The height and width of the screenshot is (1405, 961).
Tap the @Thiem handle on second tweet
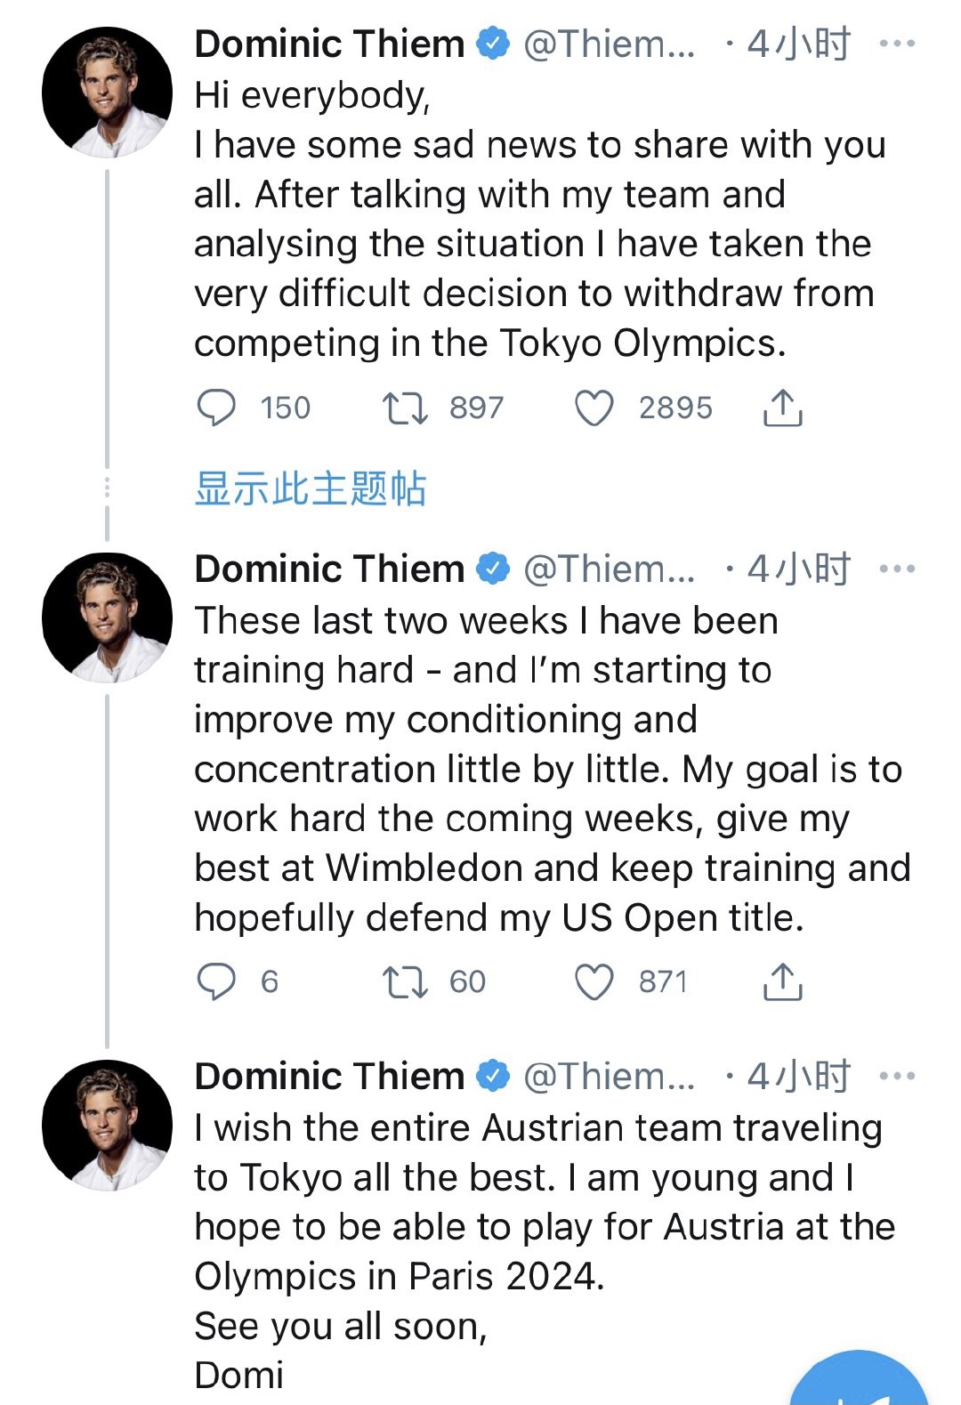pyautogui.click(x=609, y=569)
